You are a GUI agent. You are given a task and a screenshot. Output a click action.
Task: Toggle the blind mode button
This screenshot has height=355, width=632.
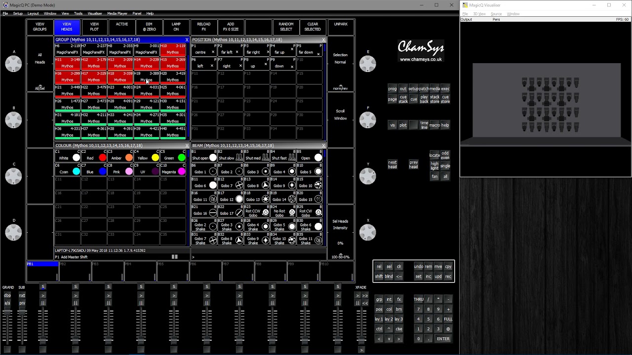(x=389, y=276)
